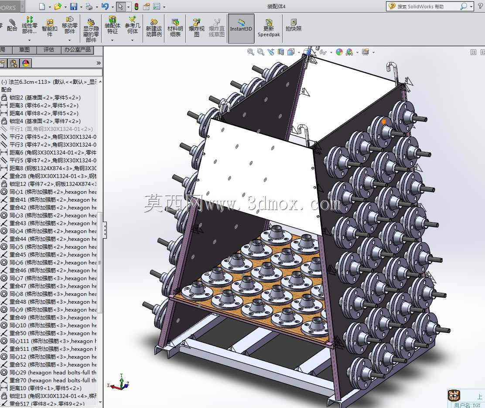Take a snapshot with 拍快照
This screenshot has height=408, width=485.
click(293, 25)
